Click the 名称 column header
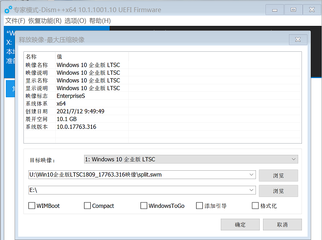Screen dimensions: 322x240 [39, 57]
